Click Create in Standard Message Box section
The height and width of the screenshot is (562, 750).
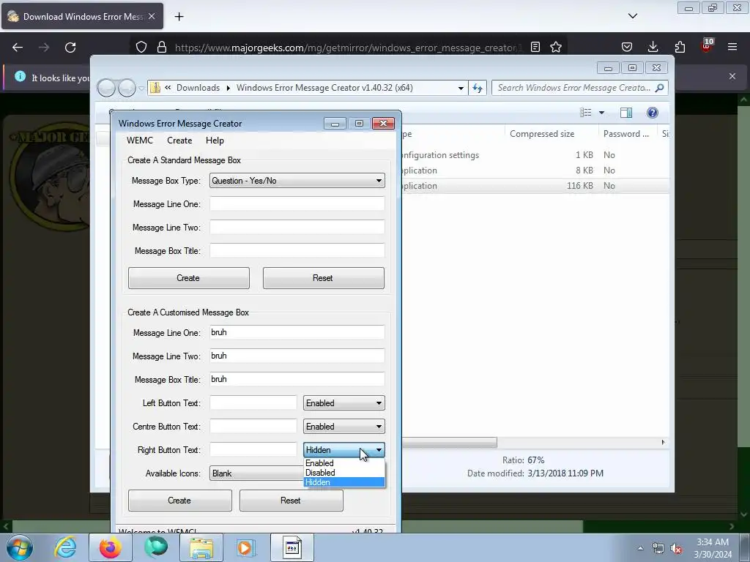tap(188, 278)
